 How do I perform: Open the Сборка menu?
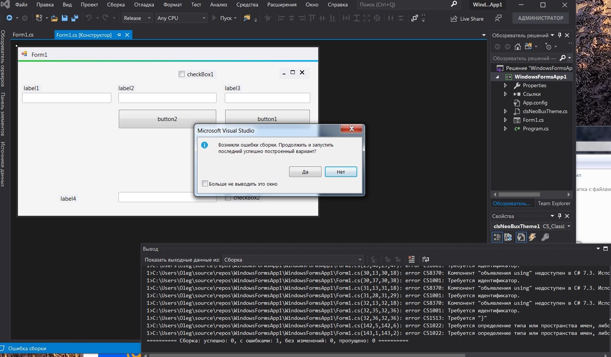(x=116, y=5)
